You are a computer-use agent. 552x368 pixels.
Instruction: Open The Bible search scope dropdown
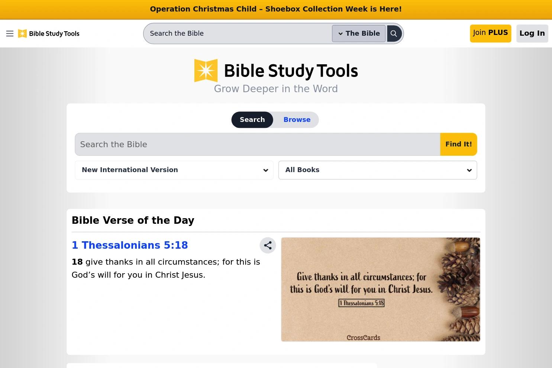(x=358, y=33)
